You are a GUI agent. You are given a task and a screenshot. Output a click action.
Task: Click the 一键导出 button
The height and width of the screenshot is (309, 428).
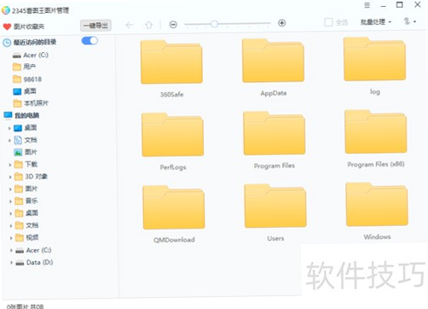95,26
